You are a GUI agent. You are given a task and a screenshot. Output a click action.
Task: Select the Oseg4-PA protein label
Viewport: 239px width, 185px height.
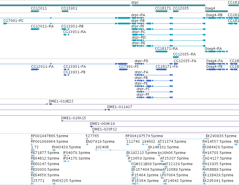point(215,61)
